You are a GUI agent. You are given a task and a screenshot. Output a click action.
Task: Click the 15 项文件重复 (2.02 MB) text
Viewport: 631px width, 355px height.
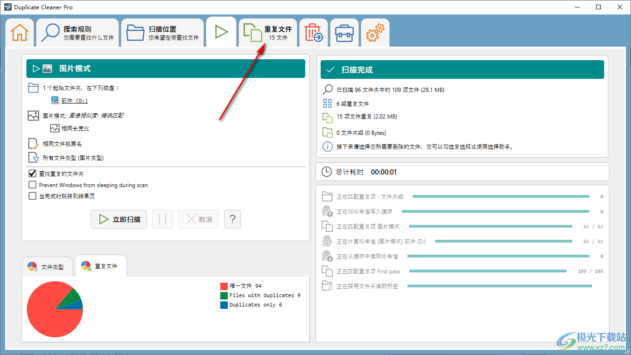pyautogui.click(x=367, y=117)
